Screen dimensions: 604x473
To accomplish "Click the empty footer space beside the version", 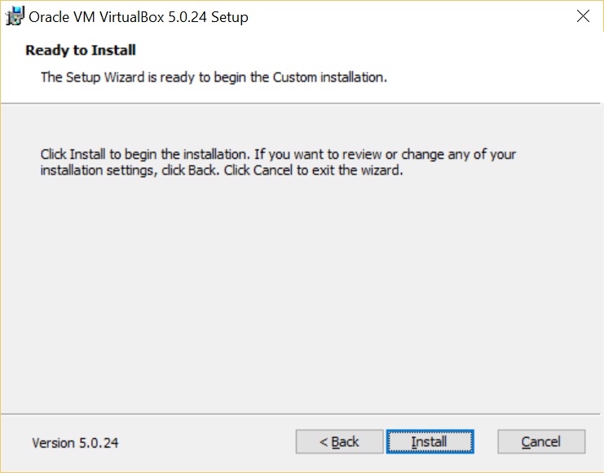I will pos(204,443).
